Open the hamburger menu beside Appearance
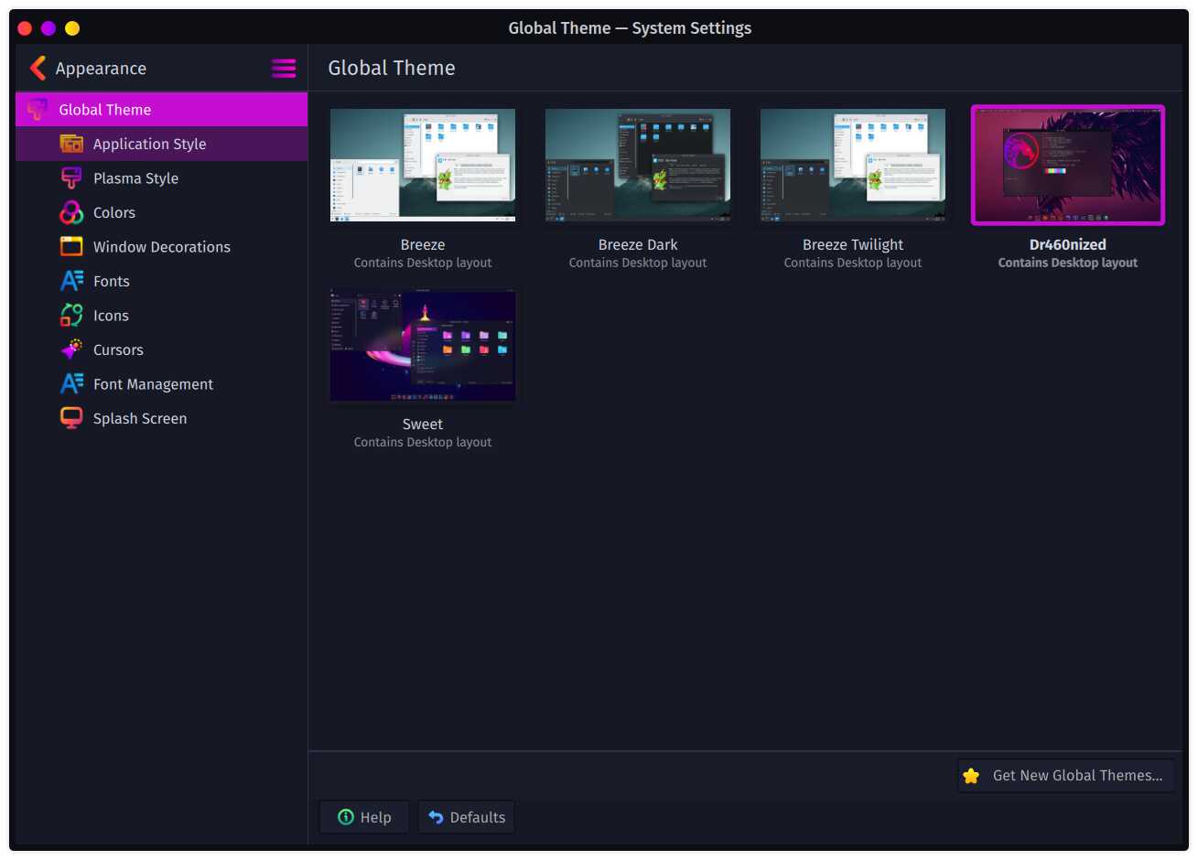 284,68
